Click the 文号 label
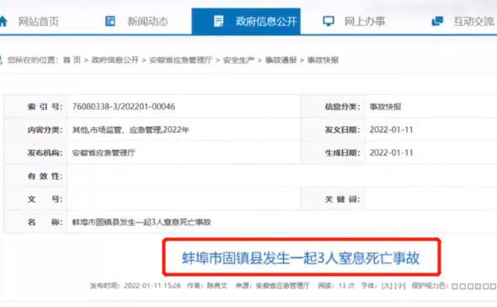Image resolution: width=497 pixels, height=307 pixels. pos(45,199)
